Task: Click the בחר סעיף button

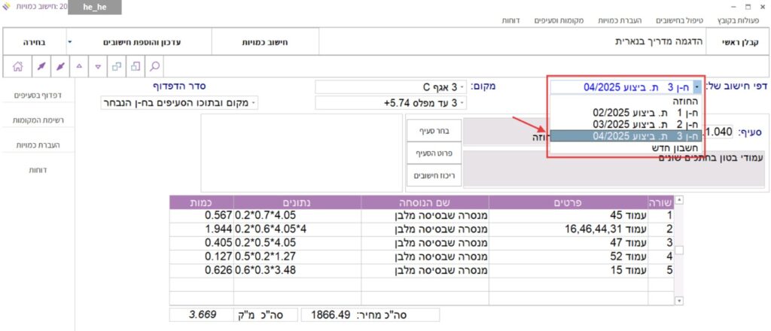Action: [431, 129]
